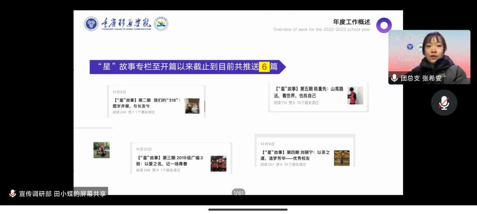
Task: Click the purple ring icon on the slide
Action: tap(384, 25)
